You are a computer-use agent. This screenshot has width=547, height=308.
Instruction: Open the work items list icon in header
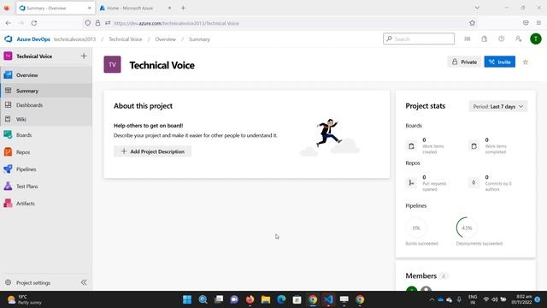[x=468, y=38]
